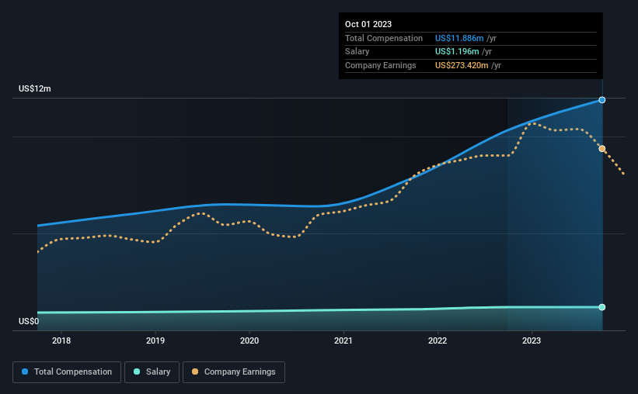Select the 2020 x-axis label
Viewport: 638px width, 394px height.
pyautogui.click(x=249, y=340)
